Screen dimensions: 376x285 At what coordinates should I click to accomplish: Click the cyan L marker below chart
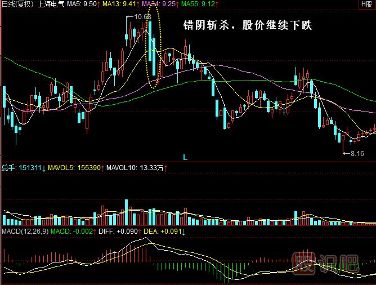185,157
